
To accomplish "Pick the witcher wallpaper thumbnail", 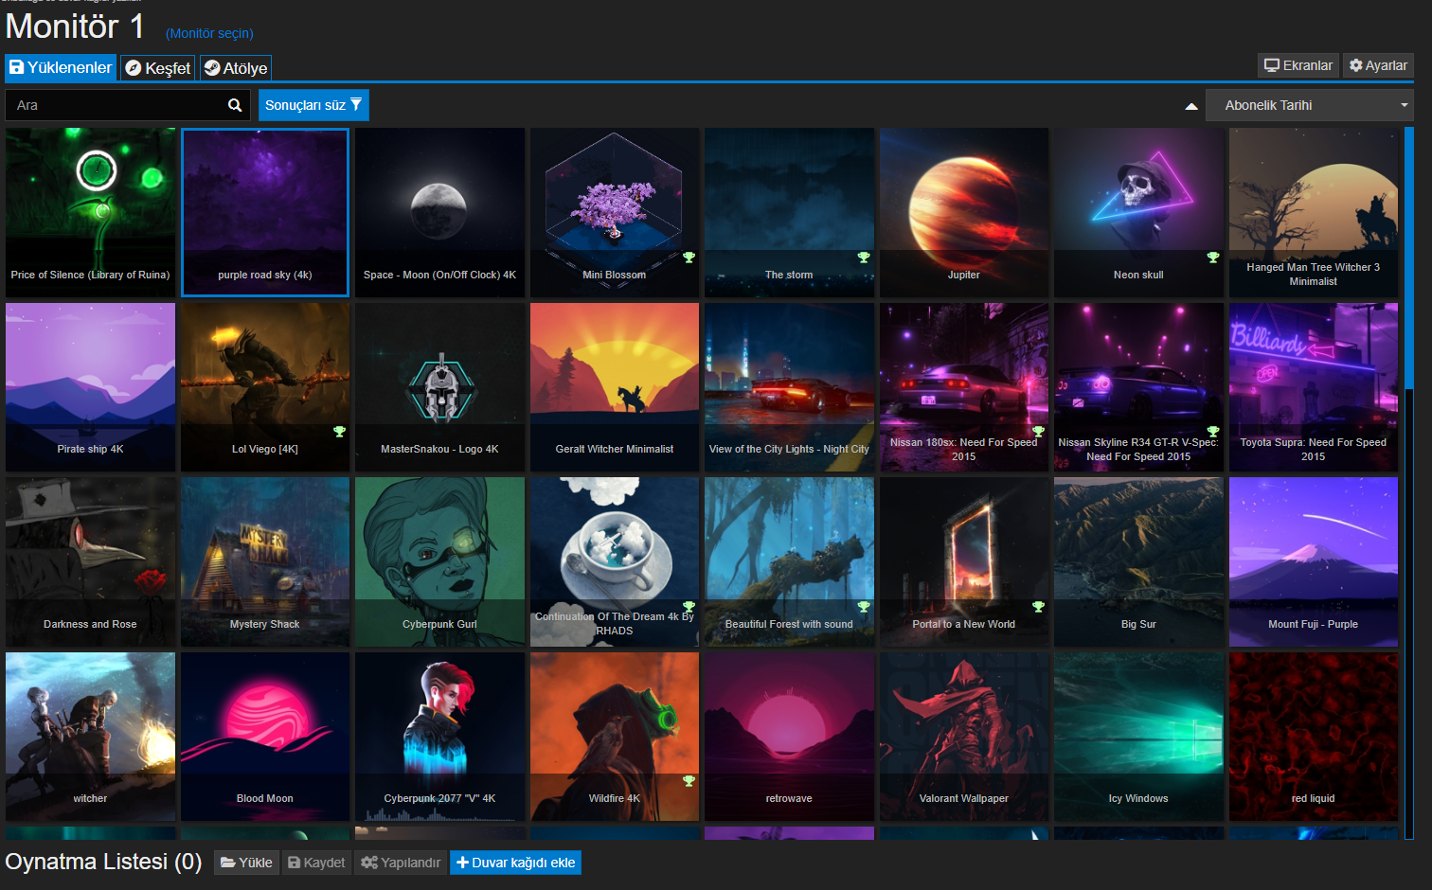I will coord(90,737).
